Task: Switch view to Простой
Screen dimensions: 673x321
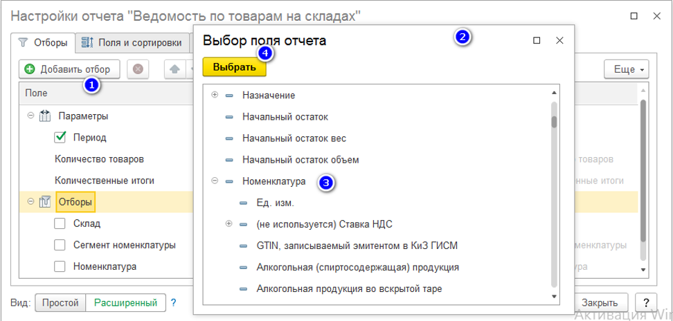Action: pos(60,303)
